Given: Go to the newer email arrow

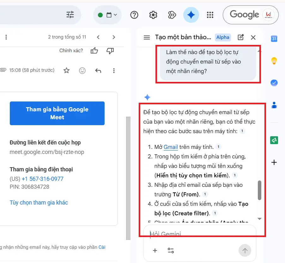Looking at the screenshot, I should (98, 37).
